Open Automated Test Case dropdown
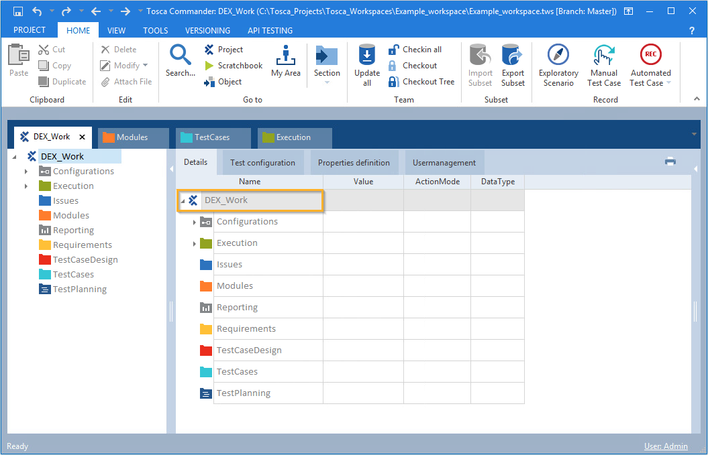The height and width of the screenshot is (455, 708). (x=668, y=83)
